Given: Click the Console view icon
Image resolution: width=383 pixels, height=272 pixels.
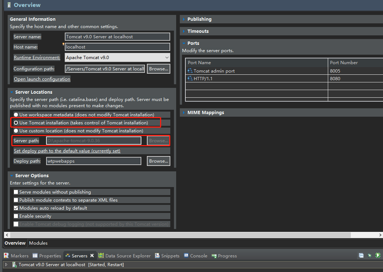Looking at the screenshot, I should [186, 256].
